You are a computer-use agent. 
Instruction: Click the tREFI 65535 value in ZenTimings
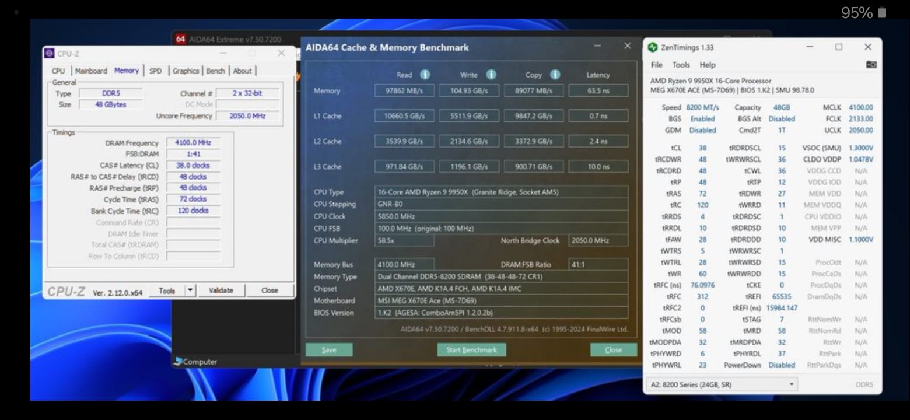click(x=782, y=296)
